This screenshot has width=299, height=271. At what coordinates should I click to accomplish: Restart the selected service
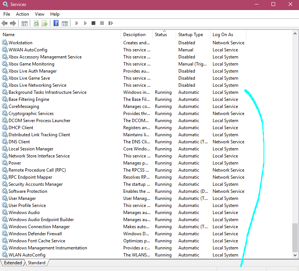pos(111,23)
